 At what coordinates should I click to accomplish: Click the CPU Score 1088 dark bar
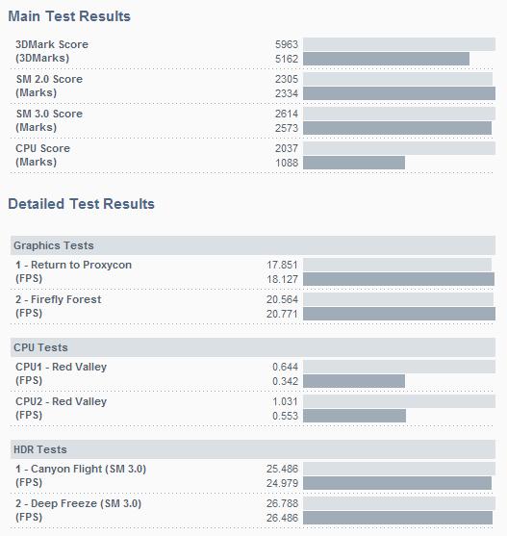[x=354, y=163]
